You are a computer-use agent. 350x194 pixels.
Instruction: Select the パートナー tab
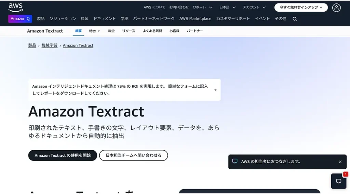[195, 31]
